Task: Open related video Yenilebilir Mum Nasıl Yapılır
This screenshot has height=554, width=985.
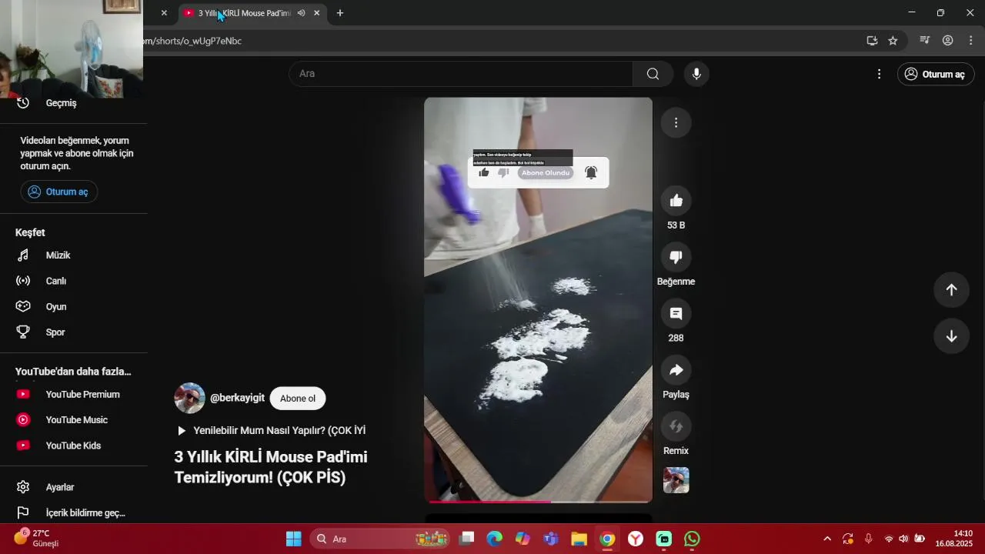Action: pyautogui.click(x=271, y=431)
